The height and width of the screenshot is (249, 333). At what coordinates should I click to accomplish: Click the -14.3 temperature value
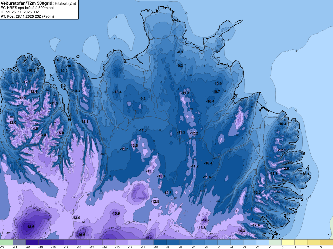(241, 231)
